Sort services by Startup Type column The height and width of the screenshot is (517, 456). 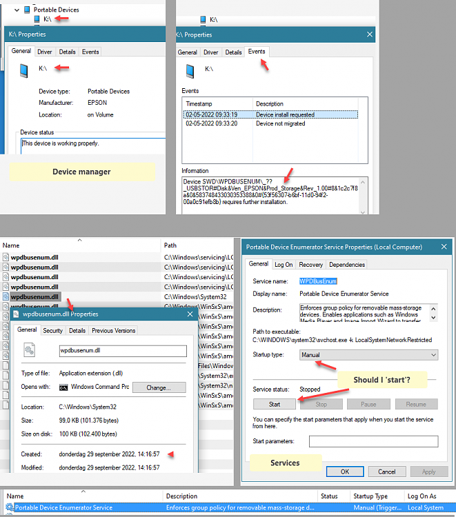coord(377,496)
